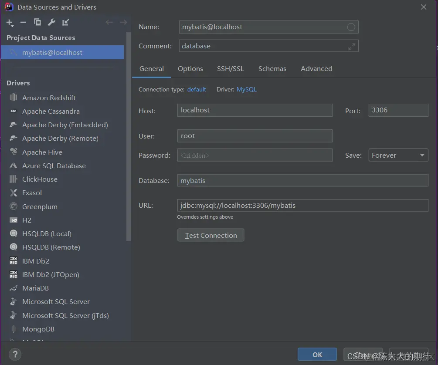
Task: Change the MySQL Driver link
Action: point(246,90)
